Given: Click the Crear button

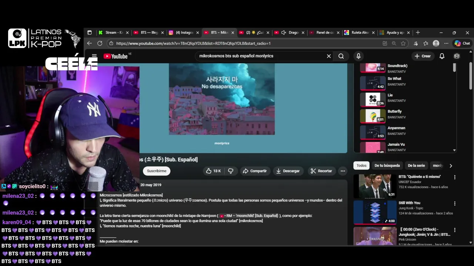Looking at the screenshot, I should [x=423, y=56].
